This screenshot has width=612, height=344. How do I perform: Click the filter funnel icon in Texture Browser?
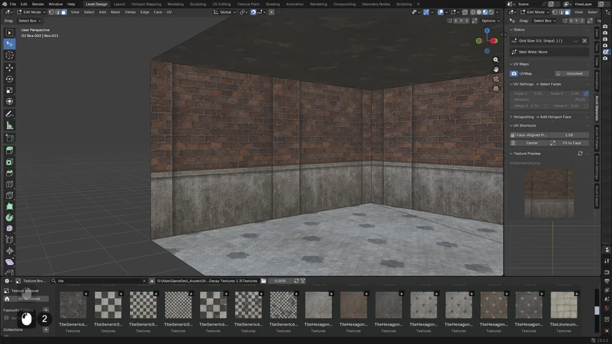click(303, 281)
